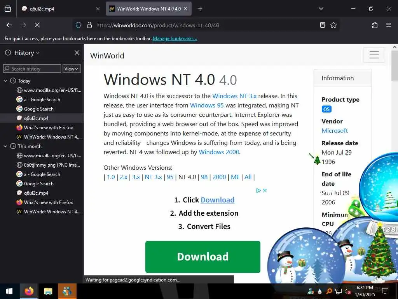
Task: Open the Firefox application menu
Action: click(389, 25)
